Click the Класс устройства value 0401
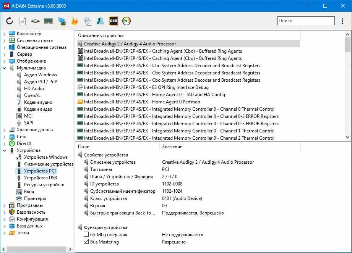 182,198
